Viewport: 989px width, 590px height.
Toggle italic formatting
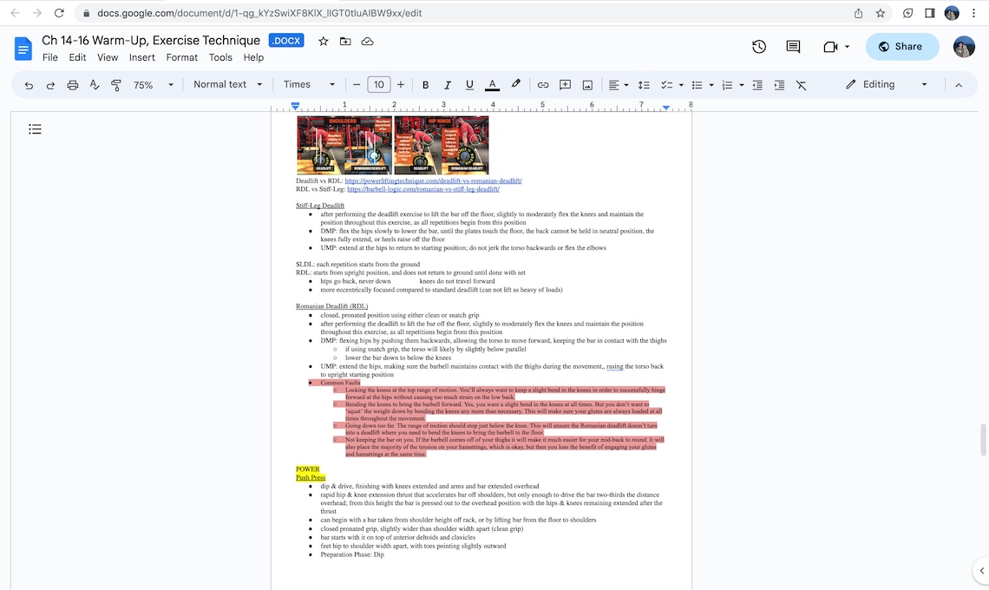pos(447,84)
